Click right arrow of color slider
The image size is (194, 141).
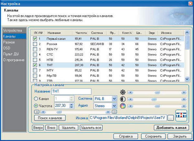(x=184, y=106)
